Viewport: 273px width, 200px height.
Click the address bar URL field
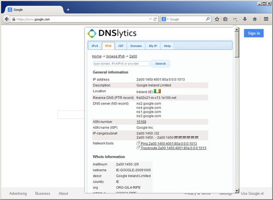(x=82, y=19)
